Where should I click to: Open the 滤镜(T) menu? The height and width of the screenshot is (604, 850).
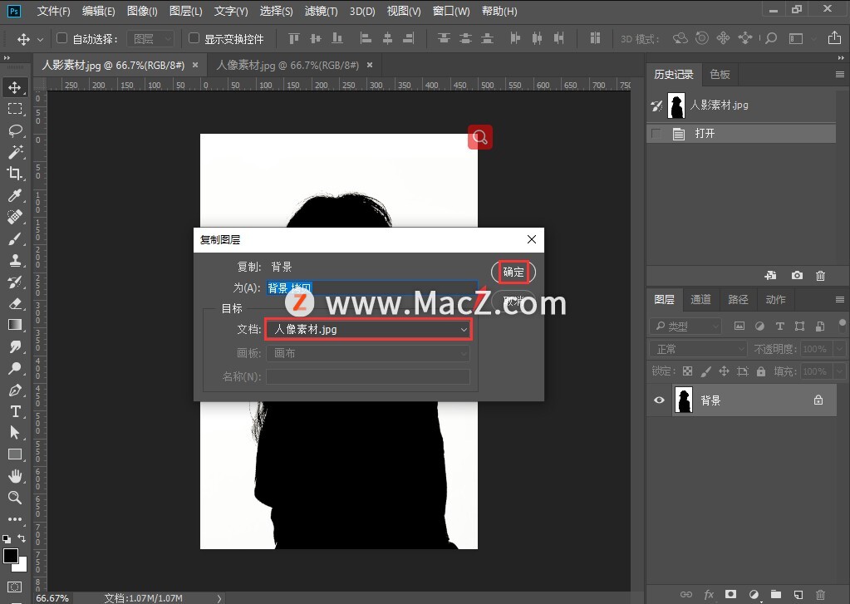pos(321,11)
